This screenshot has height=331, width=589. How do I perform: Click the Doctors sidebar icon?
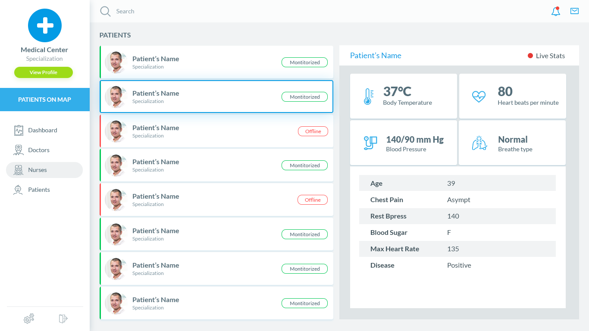click(x=18, y=150)
